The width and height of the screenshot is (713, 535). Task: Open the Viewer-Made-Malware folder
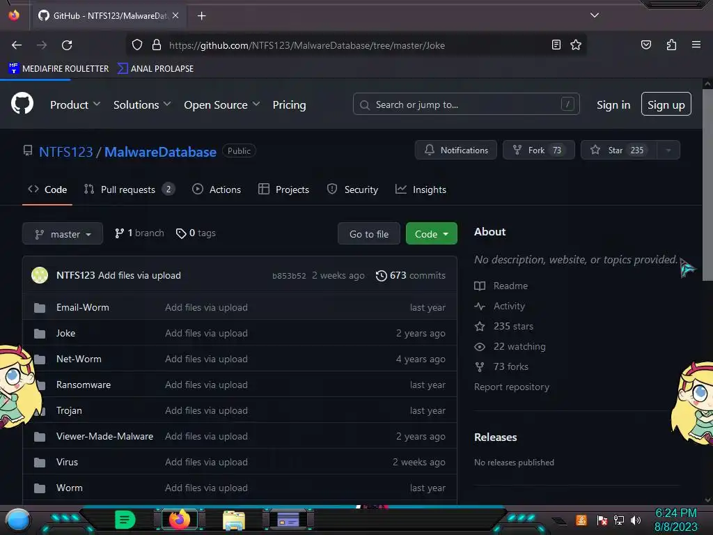[x=104, y=436]
